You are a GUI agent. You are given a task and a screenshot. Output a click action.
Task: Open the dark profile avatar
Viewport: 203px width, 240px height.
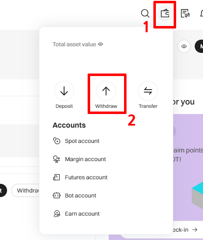pyautogui.click(x=199, y=46)
